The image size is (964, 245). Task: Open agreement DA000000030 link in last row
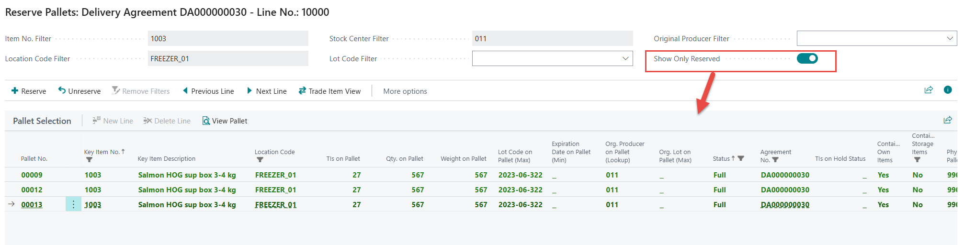784,205
